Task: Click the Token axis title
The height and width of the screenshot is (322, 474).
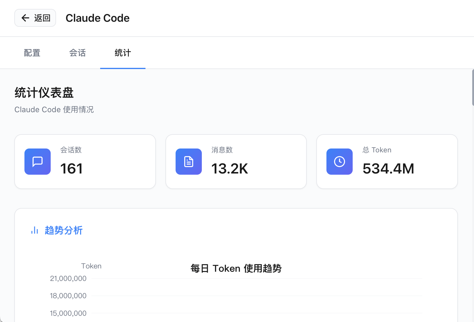Action: click(x=91, y=266)
